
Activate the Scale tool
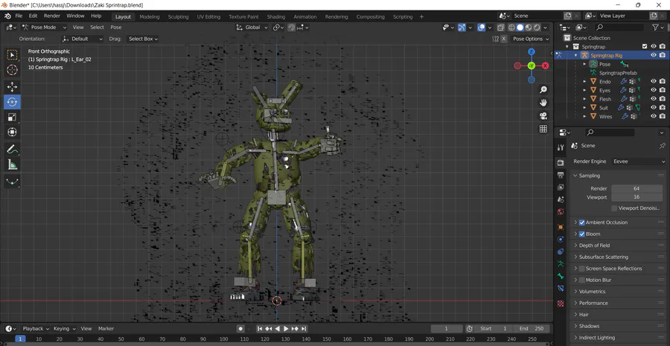(12, 117)
